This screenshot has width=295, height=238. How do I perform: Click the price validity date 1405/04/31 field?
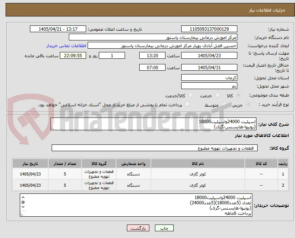pos(209,67)
